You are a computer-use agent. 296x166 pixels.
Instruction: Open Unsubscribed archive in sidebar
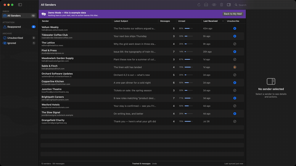pyautogui.click(x=19, y=38)
